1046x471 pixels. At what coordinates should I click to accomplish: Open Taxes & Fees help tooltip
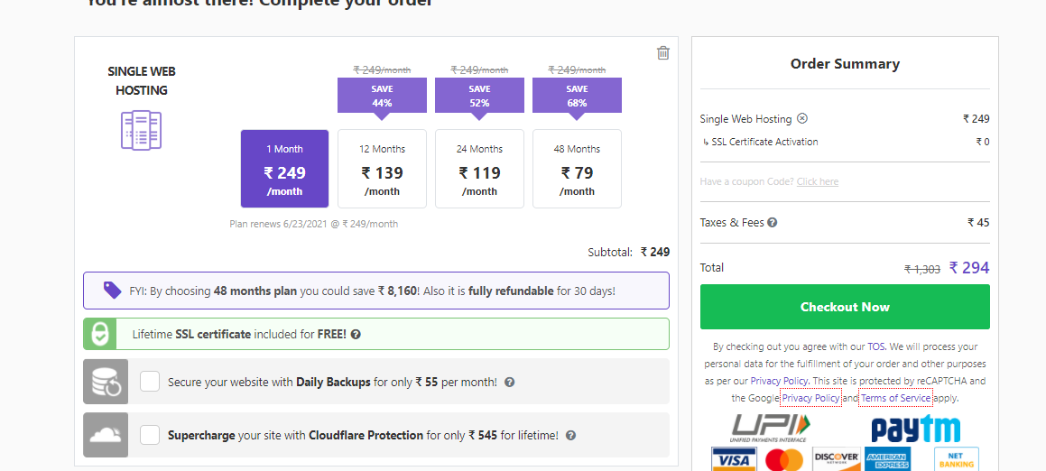tap(773, 223)
